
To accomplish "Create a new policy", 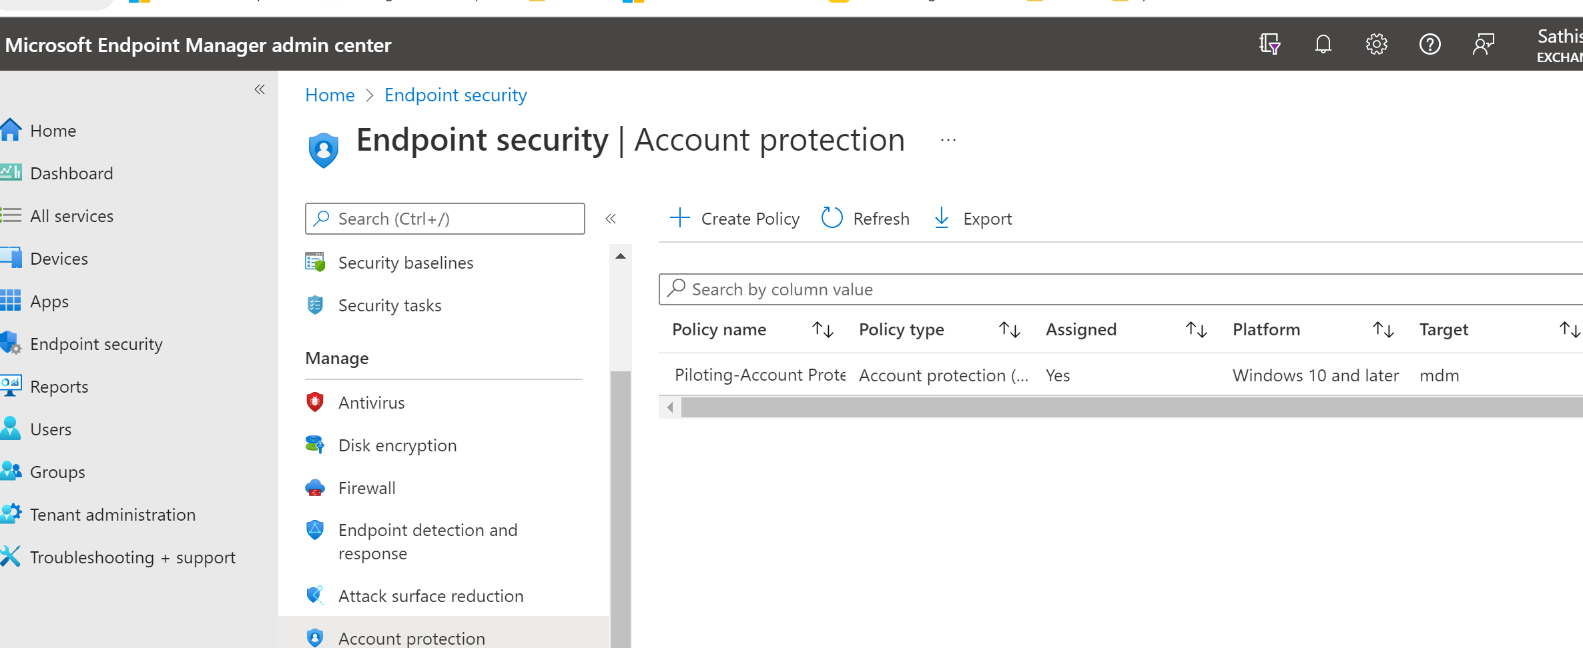I will click(734, 218).
